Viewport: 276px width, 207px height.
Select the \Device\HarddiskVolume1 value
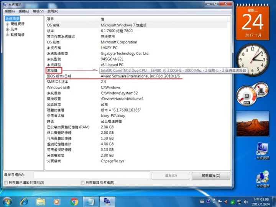click(x=122, y=99)
